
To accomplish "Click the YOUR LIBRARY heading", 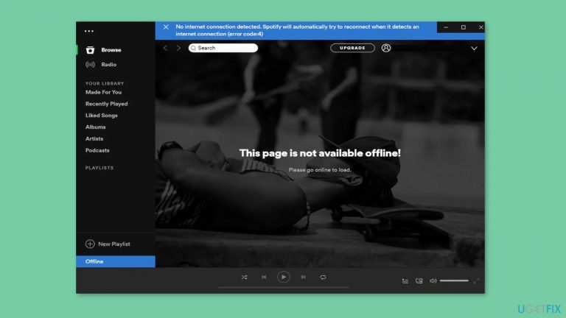I will click(105, 83).
